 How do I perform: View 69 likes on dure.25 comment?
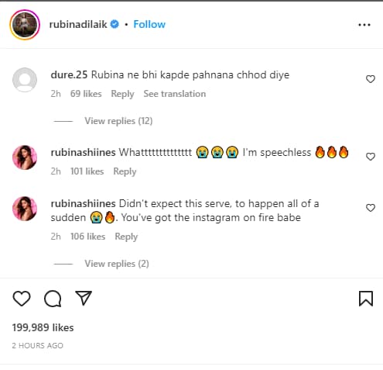click(86, 94)
